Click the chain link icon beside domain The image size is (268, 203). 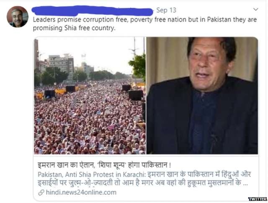41,193
